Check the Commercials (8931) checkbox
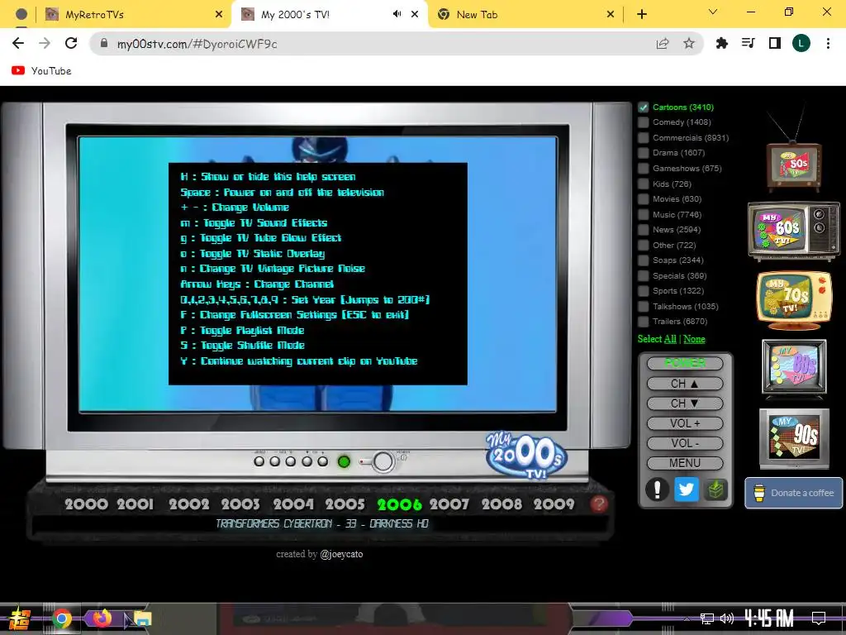 [x=643, y=138]
